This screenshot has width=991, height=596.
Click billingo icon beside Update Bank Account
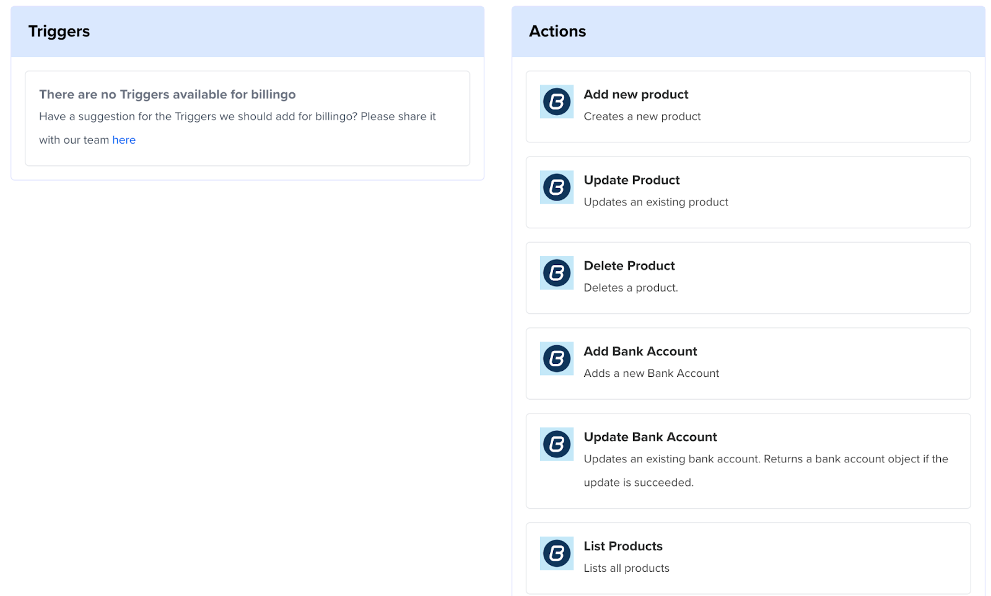tap(556, 444)
